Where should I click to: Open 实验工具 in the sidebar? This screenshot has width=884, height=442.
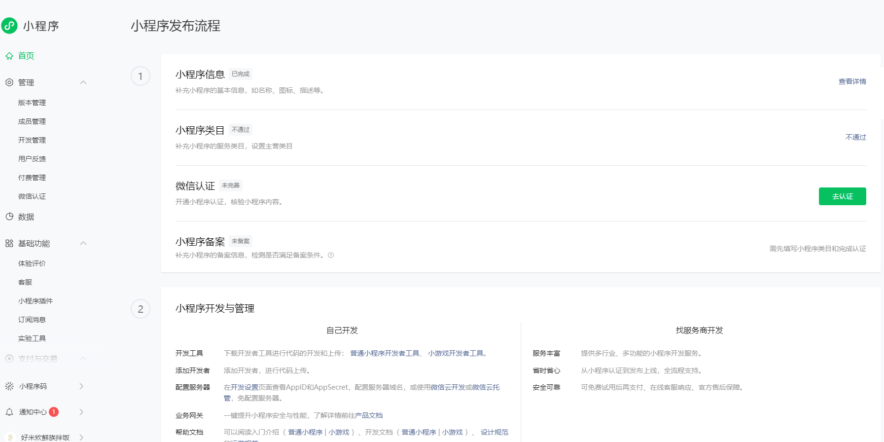(32, 338)
